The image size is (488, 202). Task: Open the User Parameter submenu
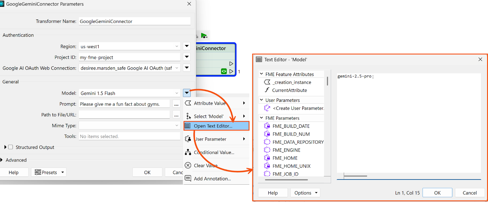(216, 139)
